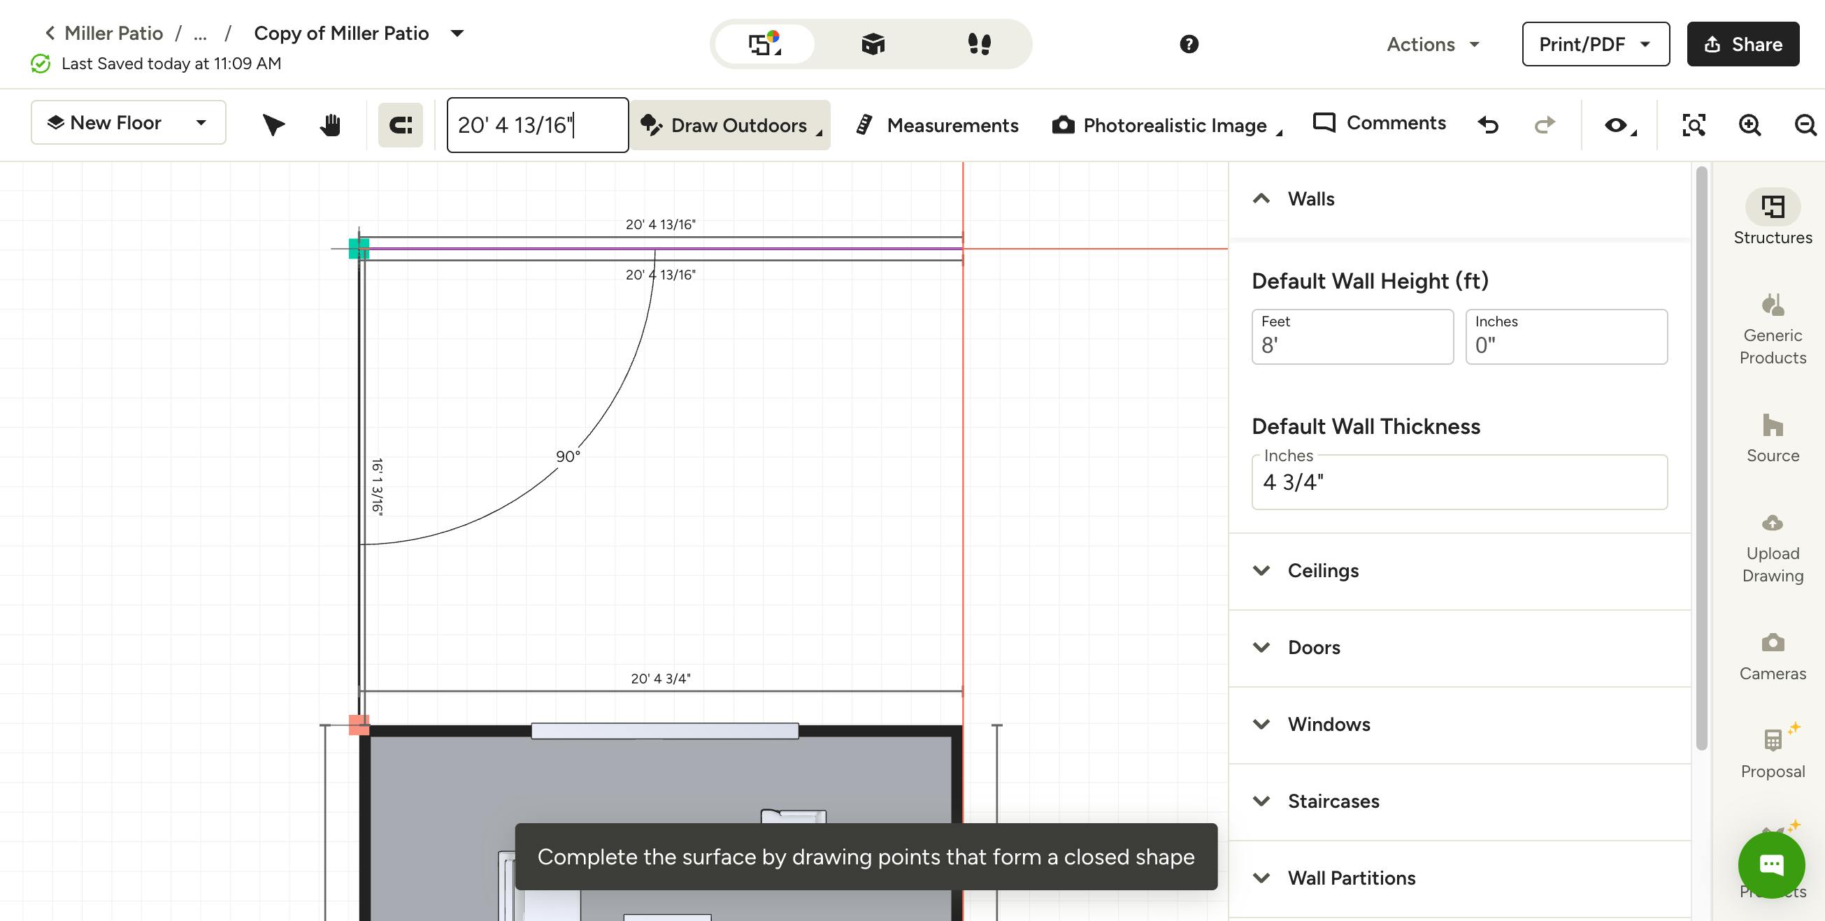Select the 2D floor plan view mode
The height and width of the screenshot is (921, 1825).
tap(764, 44)
